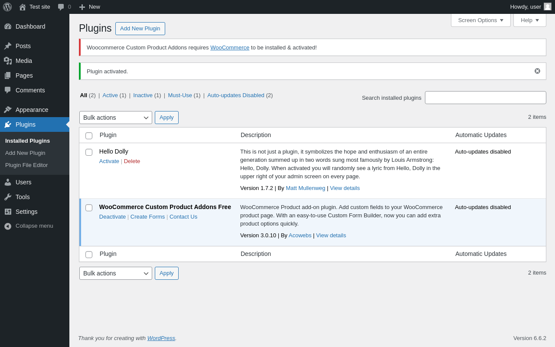
Task: Focus the Search installed plugins field
Action: click(x=485, y=98)
